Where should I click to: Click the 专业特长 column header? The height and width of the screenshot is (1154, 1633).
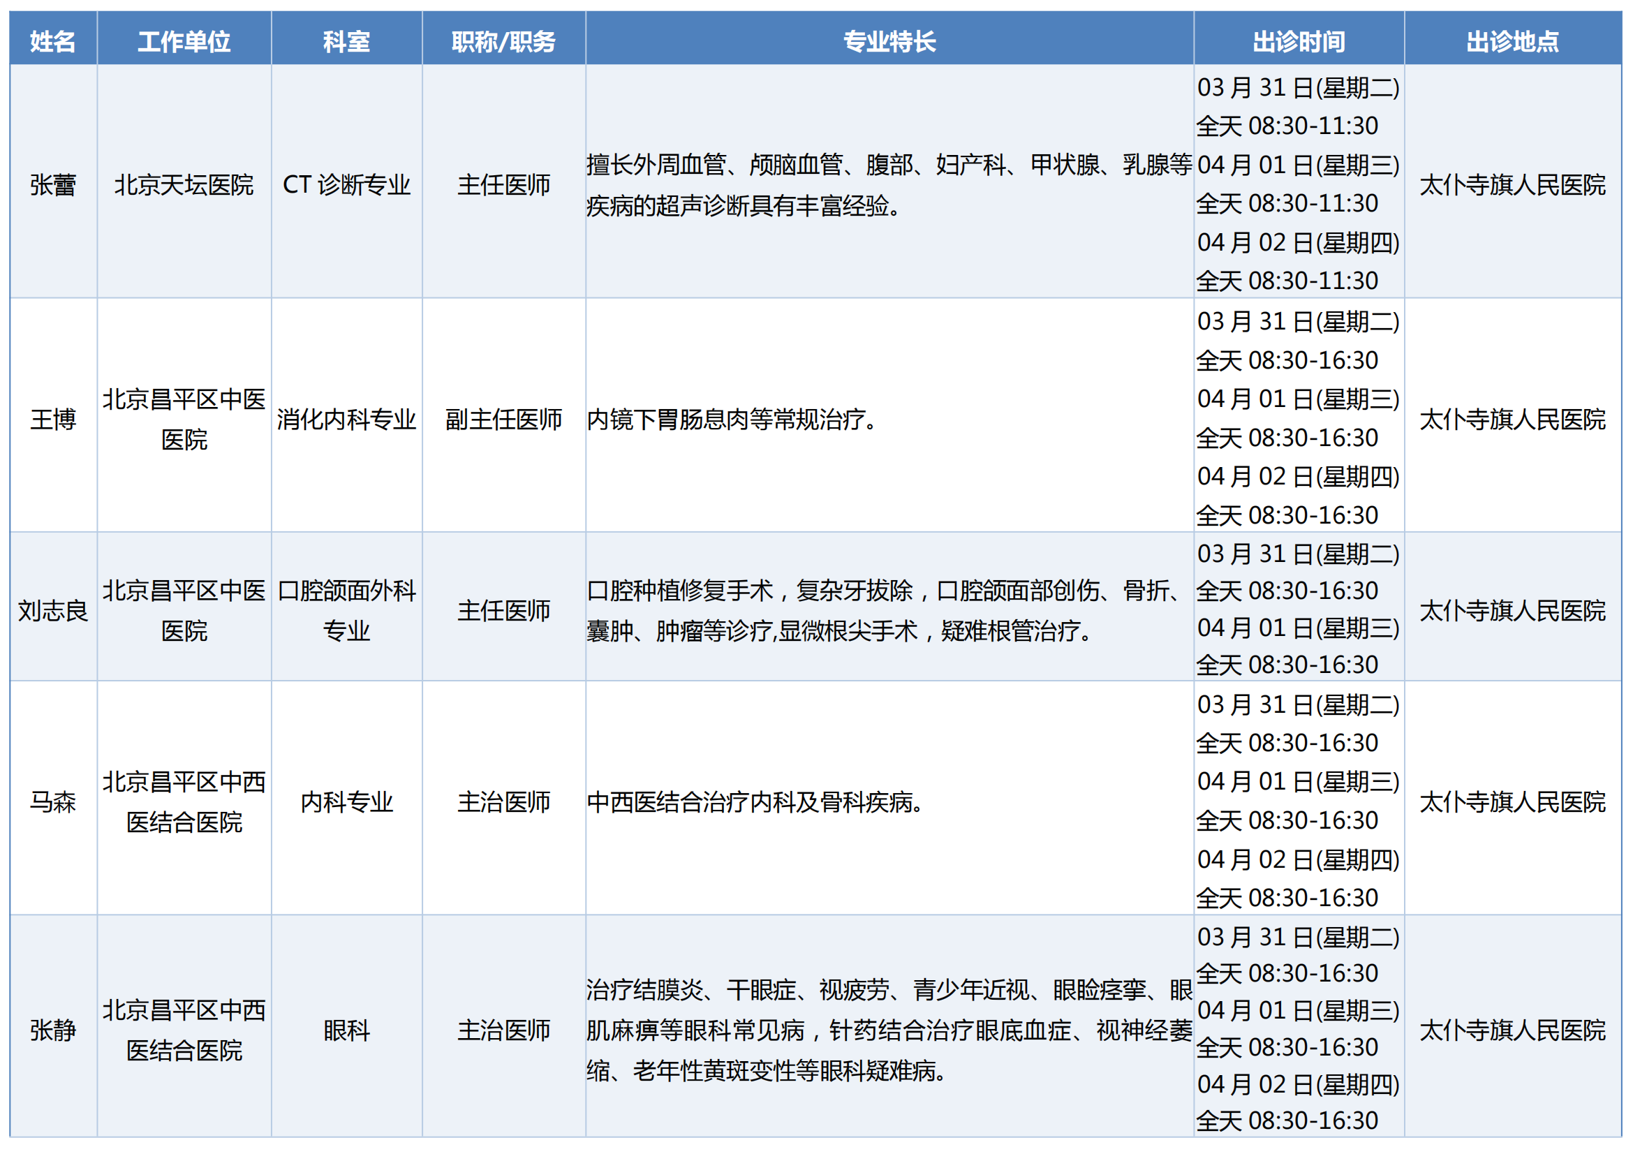pos(889,41)
